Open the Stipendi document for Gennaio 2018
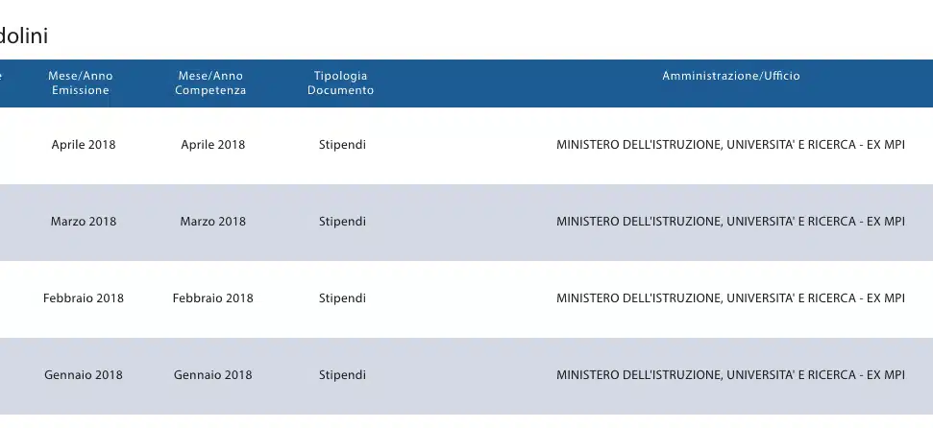 coord(342,375)
